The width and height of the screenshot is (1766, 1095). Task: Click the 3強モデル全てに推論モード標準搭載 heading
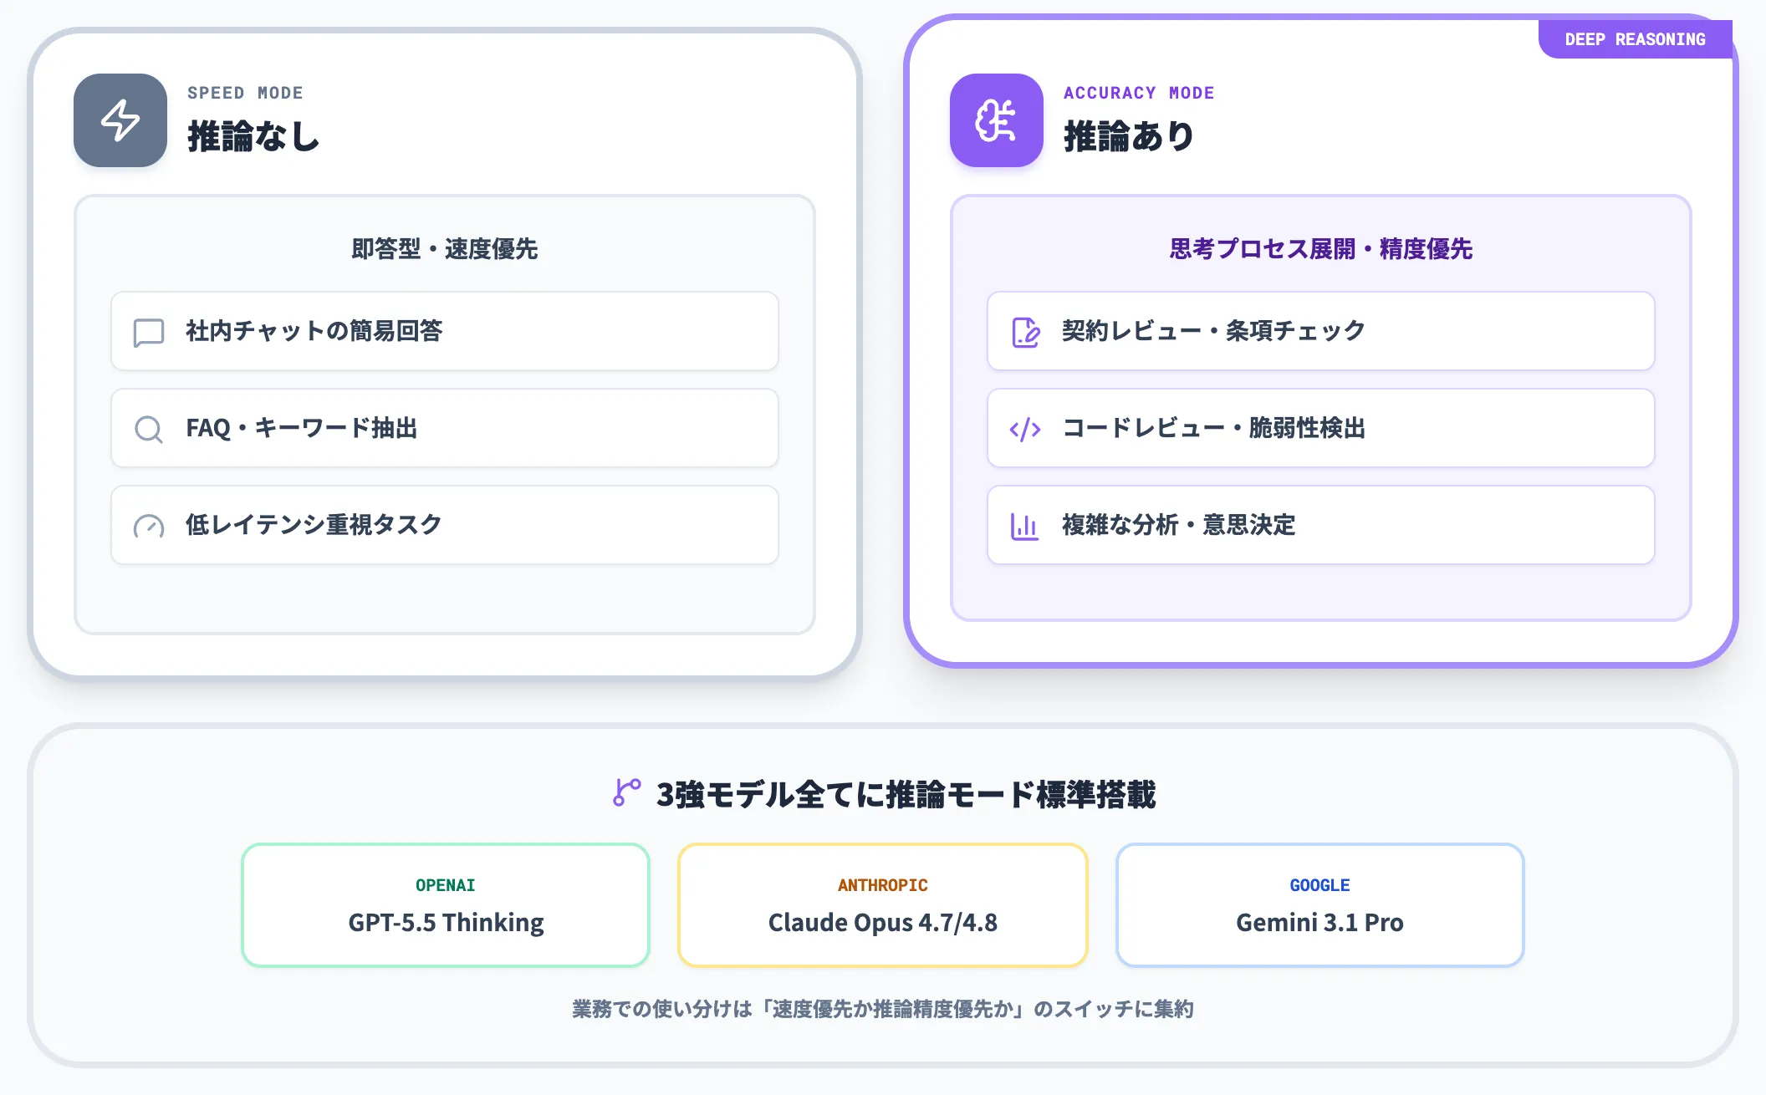[906, 794]
